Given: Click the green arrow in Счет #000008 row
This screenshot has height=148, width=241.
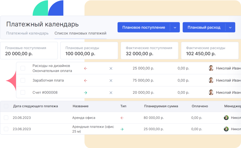Looking at the screenshot, I should [x=85, y=93].
